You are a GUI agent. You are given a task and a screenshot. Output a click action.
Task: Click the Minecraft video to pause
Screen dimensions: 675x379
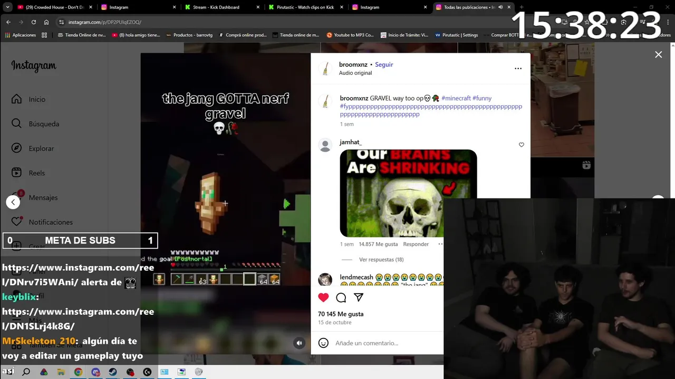(225, 203)
